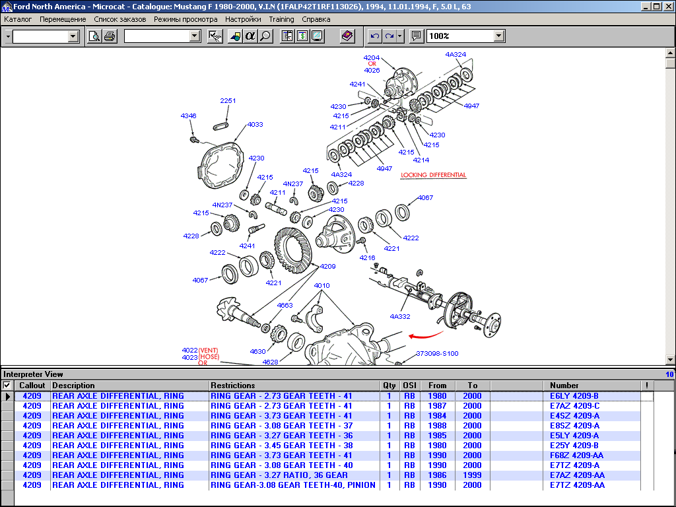Click restriction RING GEAR - 3.27 RATIO, 36 GEAR

coord(279,475)
